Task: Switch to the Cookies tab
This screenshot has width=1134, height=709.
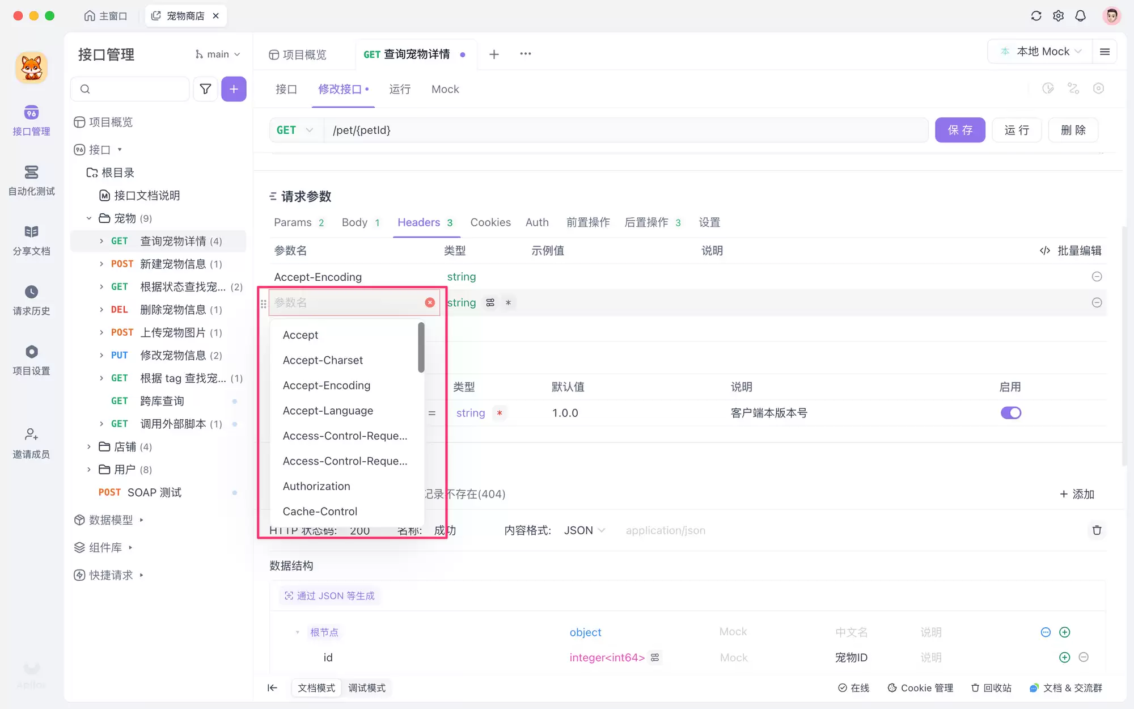Action: (490, 222)
